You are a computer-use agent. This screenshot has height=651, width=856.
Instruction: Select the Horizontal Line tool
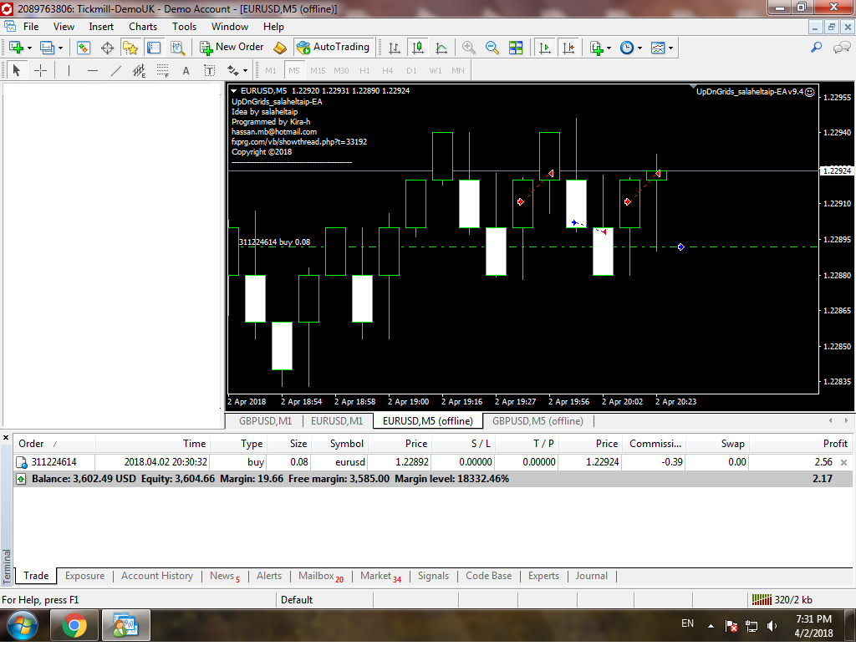pos(93,70)
